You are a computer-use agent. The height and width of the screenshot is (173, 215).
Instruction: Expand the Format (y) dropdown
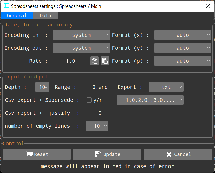[182, 48]
